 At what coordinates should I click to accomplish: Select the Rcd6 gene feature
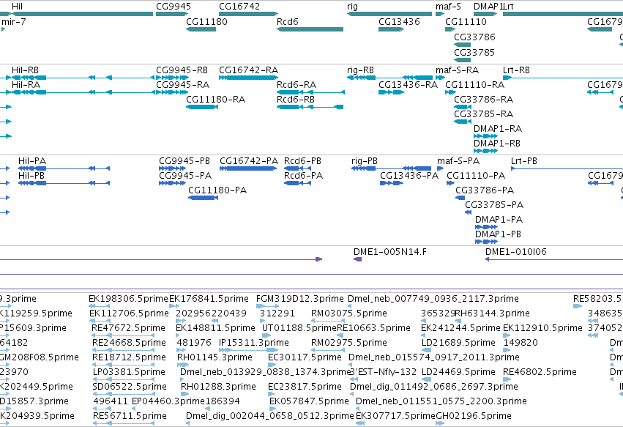pos(310,29)
